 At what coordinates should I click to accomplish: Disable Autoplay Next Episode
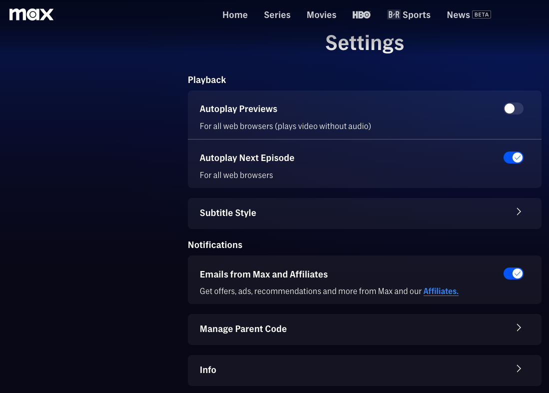click(514, 157)
